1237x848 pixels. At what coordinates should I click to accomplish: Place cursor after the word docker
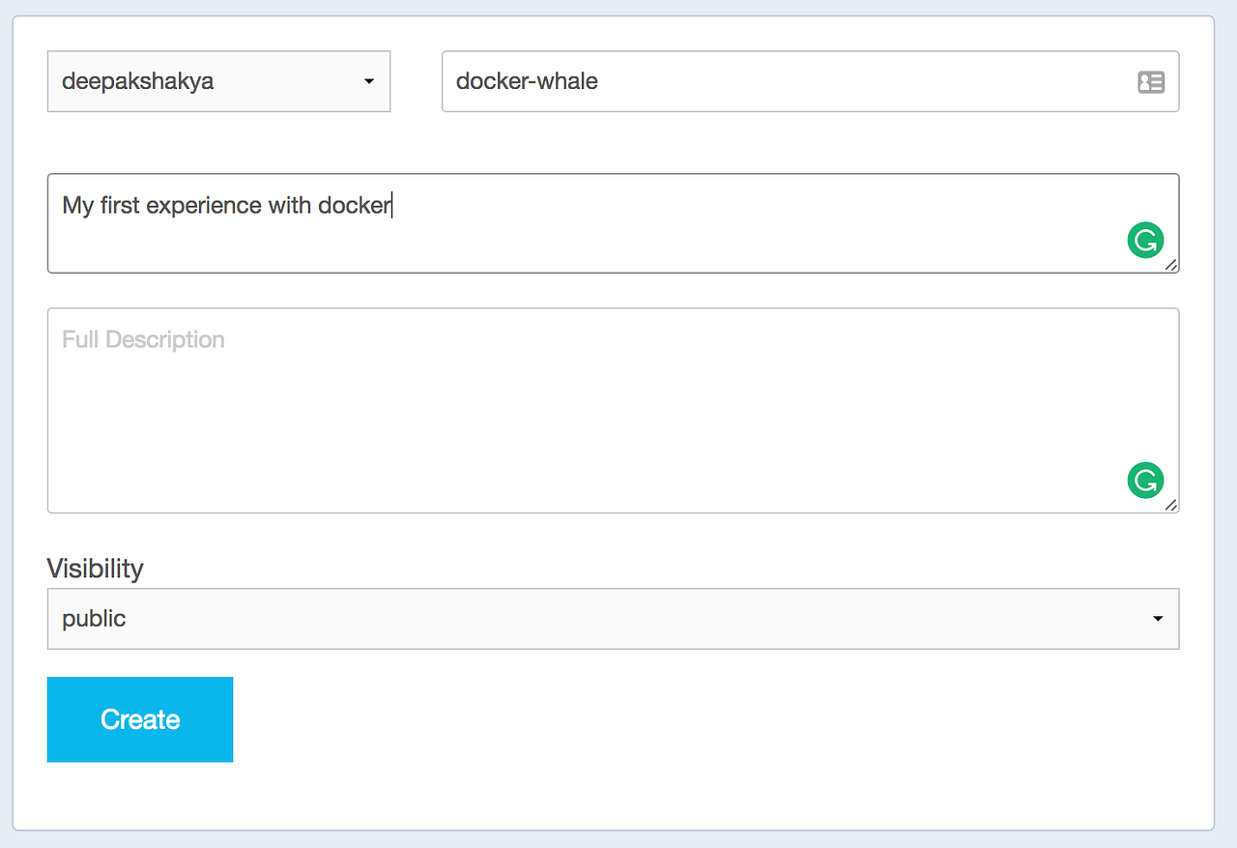(x=390, y=205)
